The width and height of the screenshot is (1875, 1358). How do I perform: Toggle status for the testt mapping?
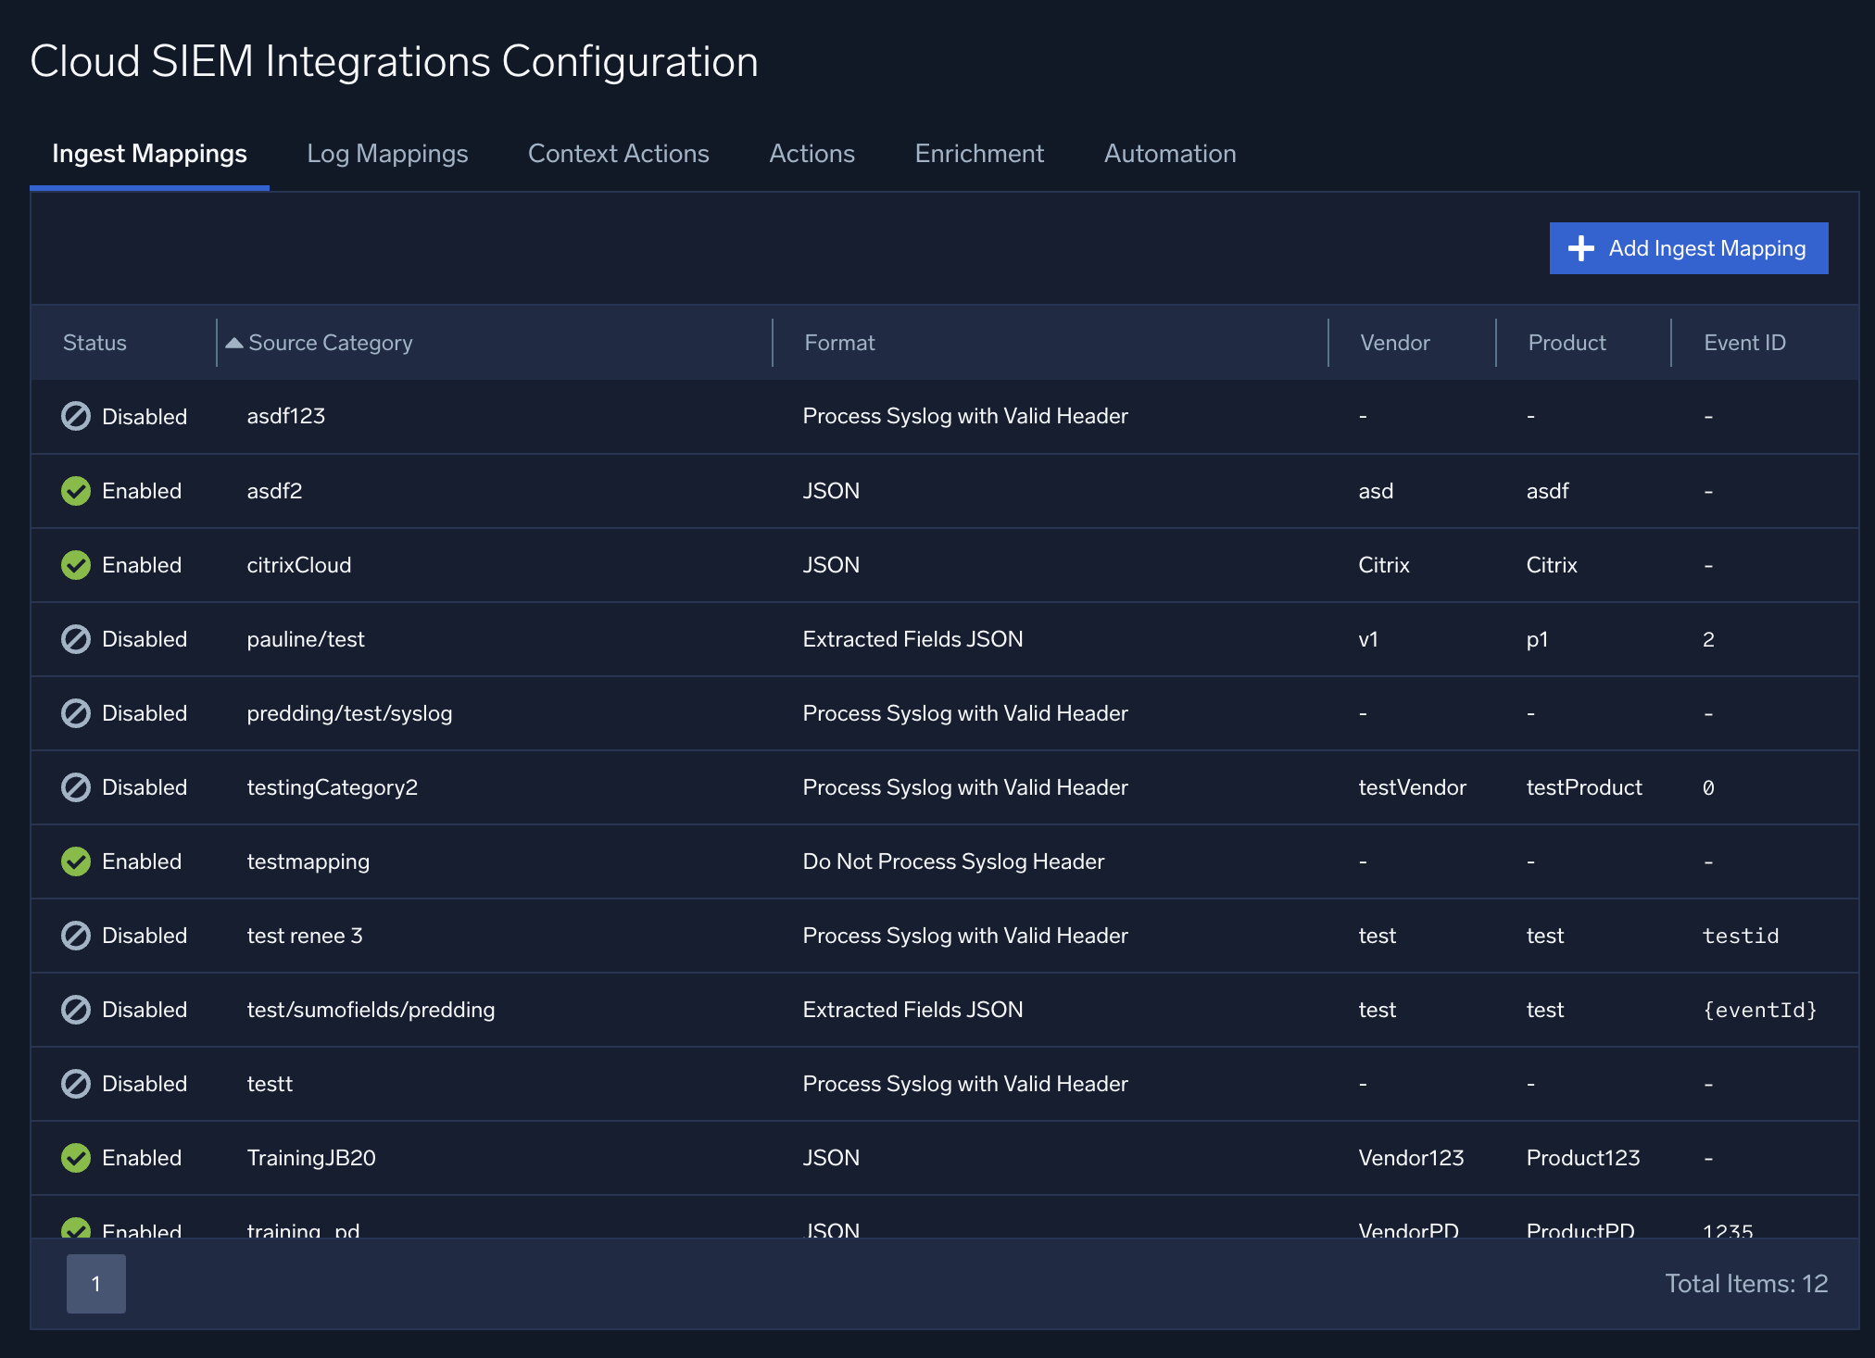(76, 1084)
